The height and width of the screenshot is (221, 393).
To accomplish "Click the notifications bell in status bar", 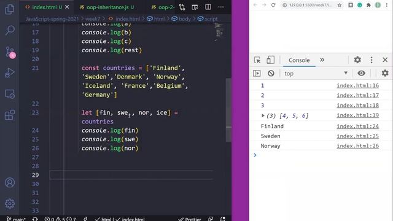I will 222,219.
